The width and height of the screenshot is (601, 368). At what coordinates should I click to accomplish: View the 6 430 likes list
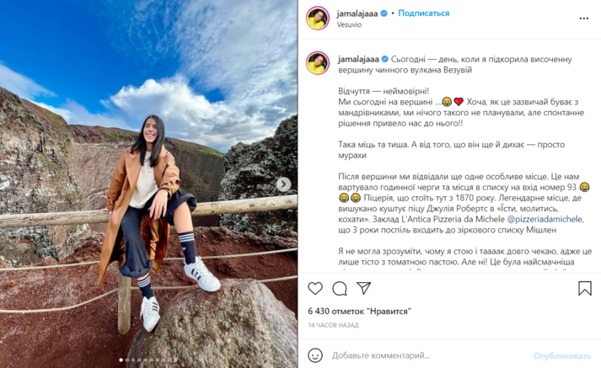pos(359,312)
